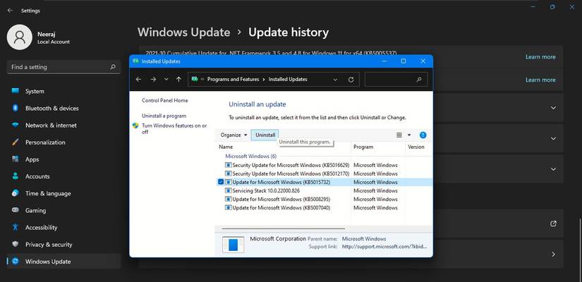582x282 pixels.
Task: Click the Settings back arrow
Action: pos(10,11)
